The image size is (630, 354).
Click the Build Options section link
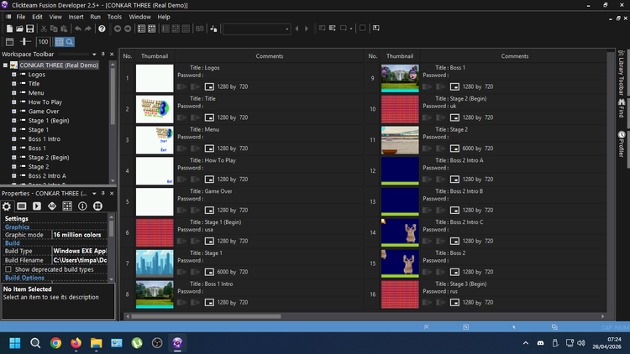24,278
